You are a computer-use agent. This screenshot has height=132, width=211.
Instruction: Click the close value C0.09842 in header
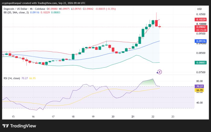[88, 9]
